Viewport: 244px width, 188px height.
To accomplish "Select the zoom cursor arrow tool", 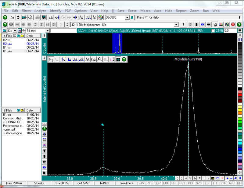I will [51, 60].
